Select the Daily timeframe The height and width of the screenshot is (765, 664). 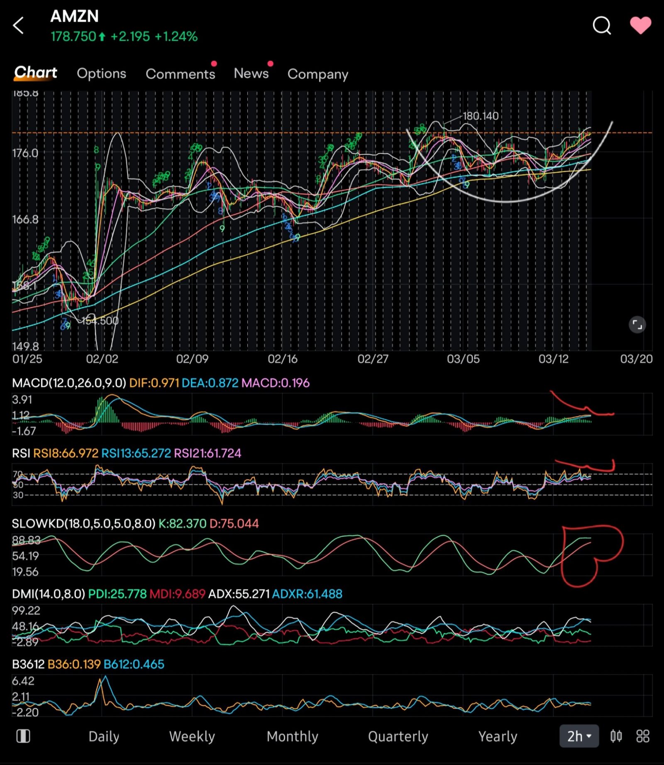click(104, 736)
